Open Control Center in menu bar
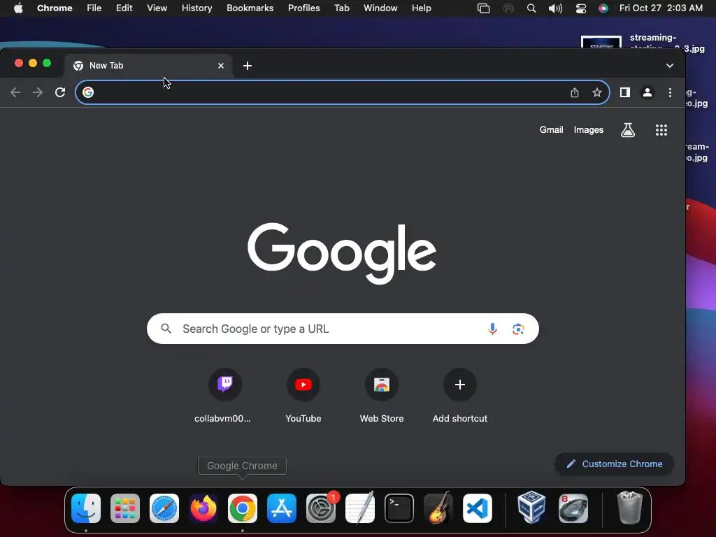 pos(581,8)
